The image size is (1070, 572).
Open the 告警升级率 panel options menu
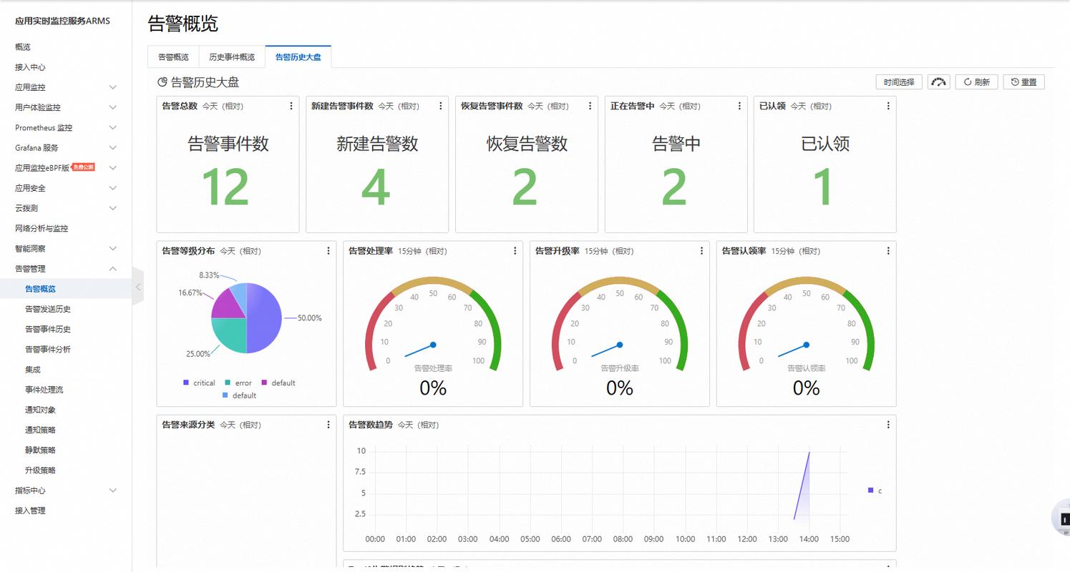pyautogui.click(x=701, y=251)
